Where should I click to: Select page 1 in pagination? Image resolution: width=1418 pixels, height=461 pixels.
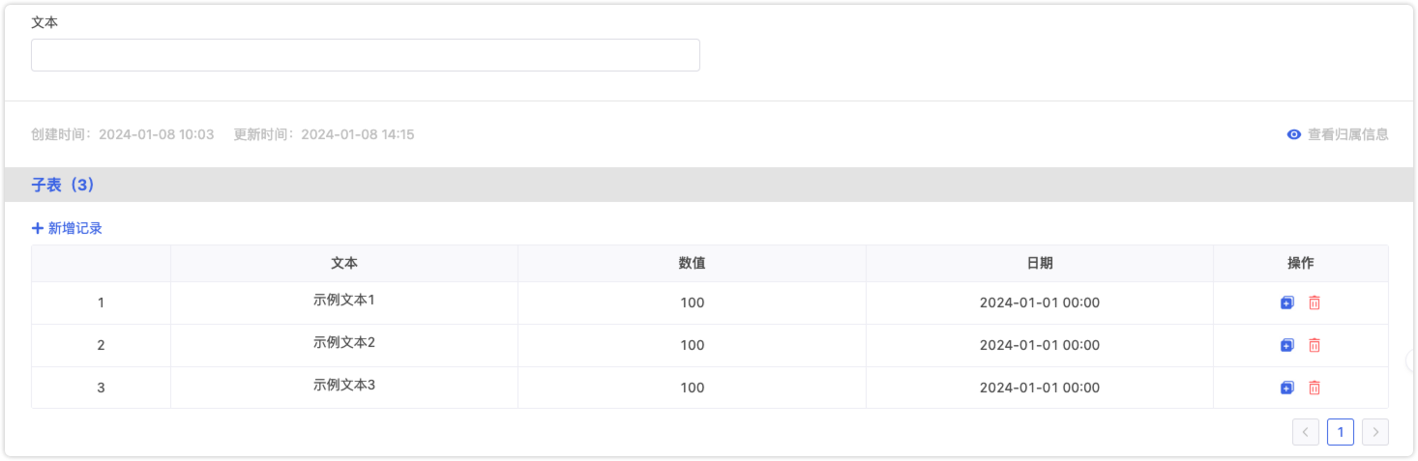[1341, 432]
